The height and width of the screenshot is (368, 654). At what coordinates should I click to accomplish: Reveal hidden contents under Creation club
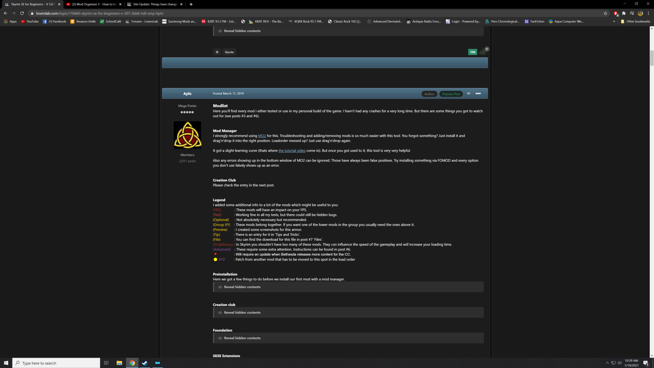348,312
